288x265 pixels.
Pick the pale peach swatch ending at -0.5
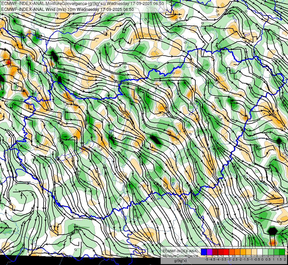(x=254, y=252)
